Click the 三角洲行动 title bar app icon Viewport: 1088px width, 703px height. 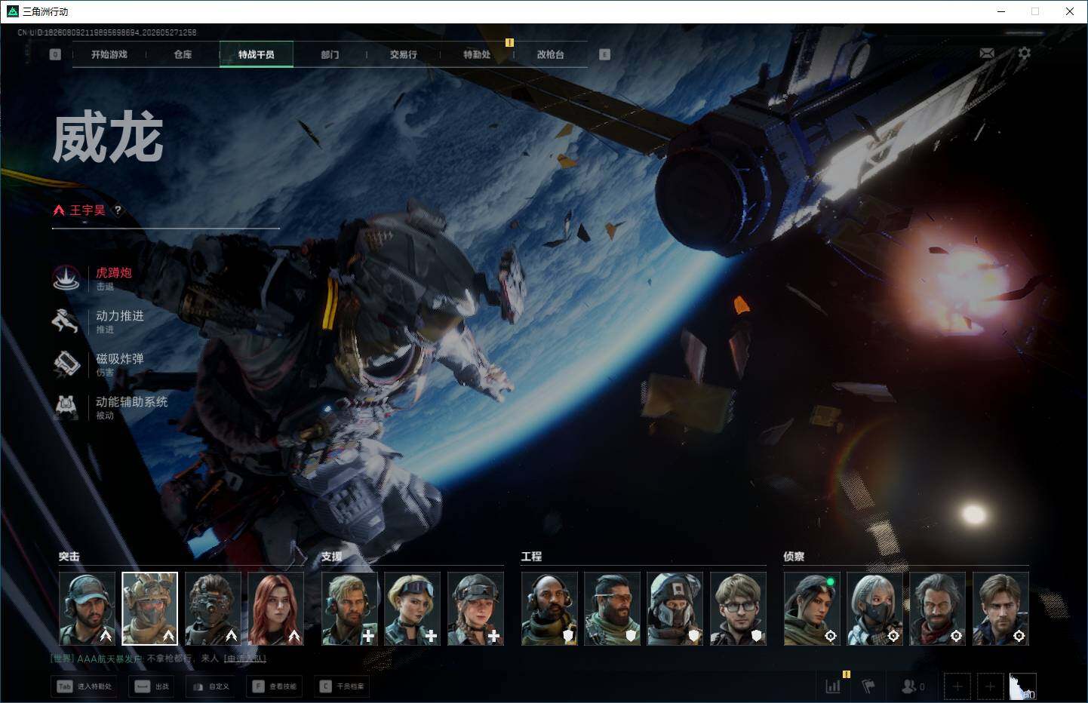(12, 11)
